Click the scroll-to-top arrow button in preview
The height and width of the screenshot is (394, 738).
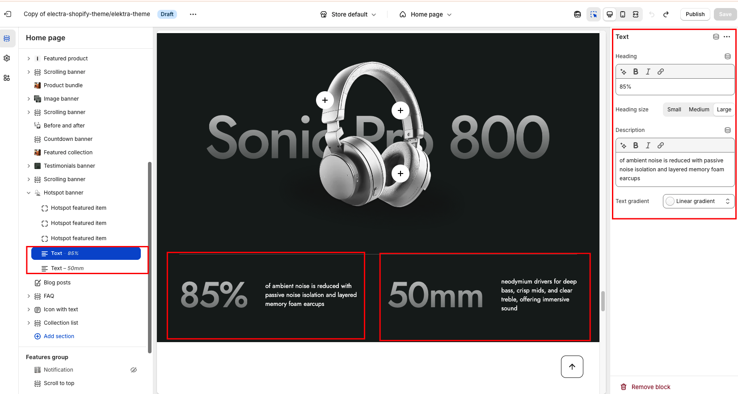coord(572,367)
